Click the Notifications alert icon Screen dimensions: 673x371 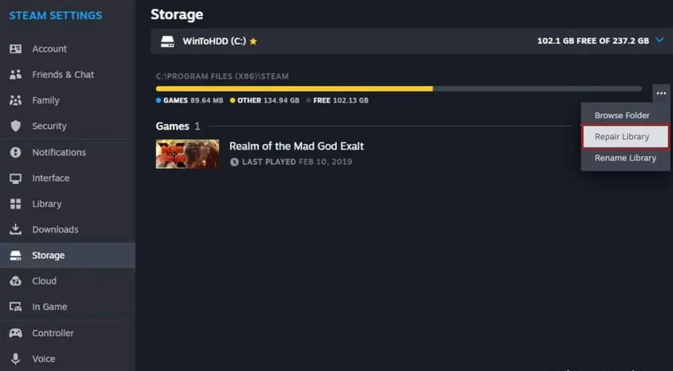(x=15, y=152)
